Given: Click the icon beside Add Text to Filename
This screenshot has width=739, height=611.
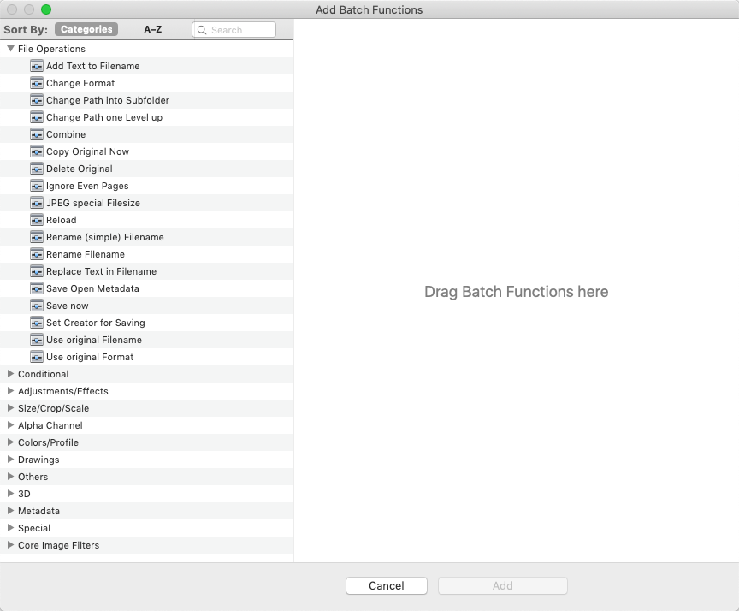Looking at the screenshot, I should tap(36, 66).
